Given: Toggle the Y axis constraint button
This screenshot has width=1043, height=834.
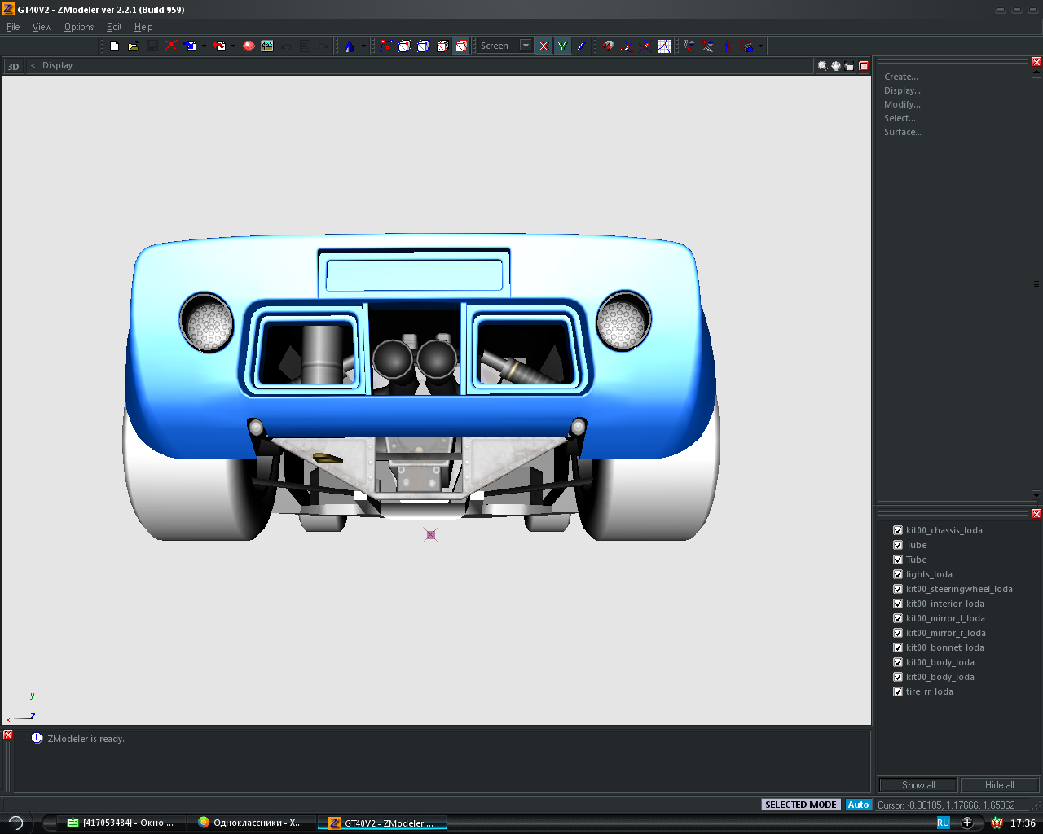Looking at the screenshot, I should coord(562,46).
